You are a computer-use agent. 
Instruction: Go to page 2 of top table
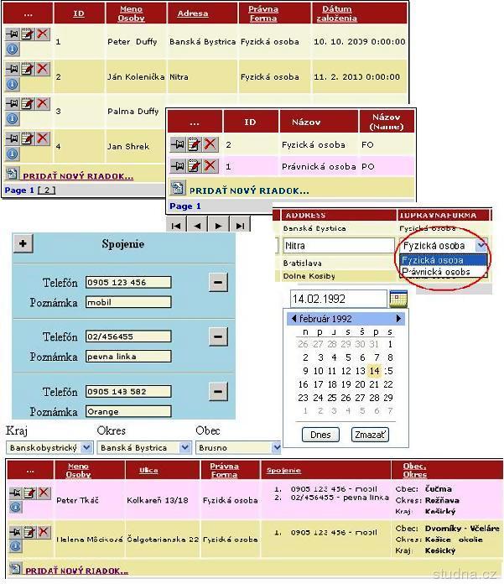click(46, 190)
